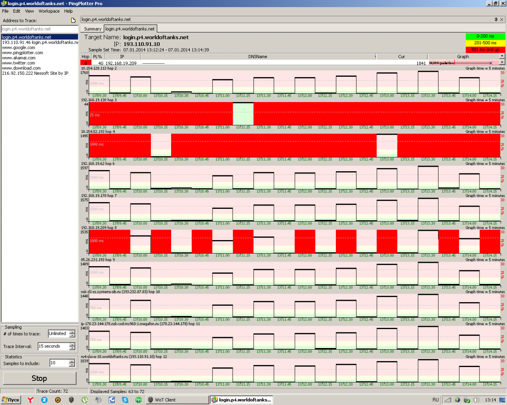Viewport: 507px width, 405px height.
Task: Sort by the PL% column header
Action: pos(98,57)
